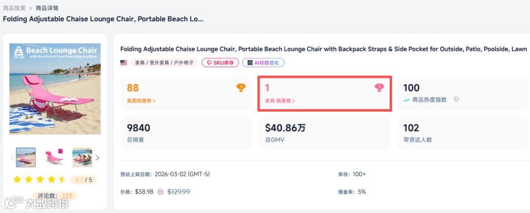Click the price-drop icon next to $38.98
Viewport: 530px width, 213px height.
click(x=160, y=192)
